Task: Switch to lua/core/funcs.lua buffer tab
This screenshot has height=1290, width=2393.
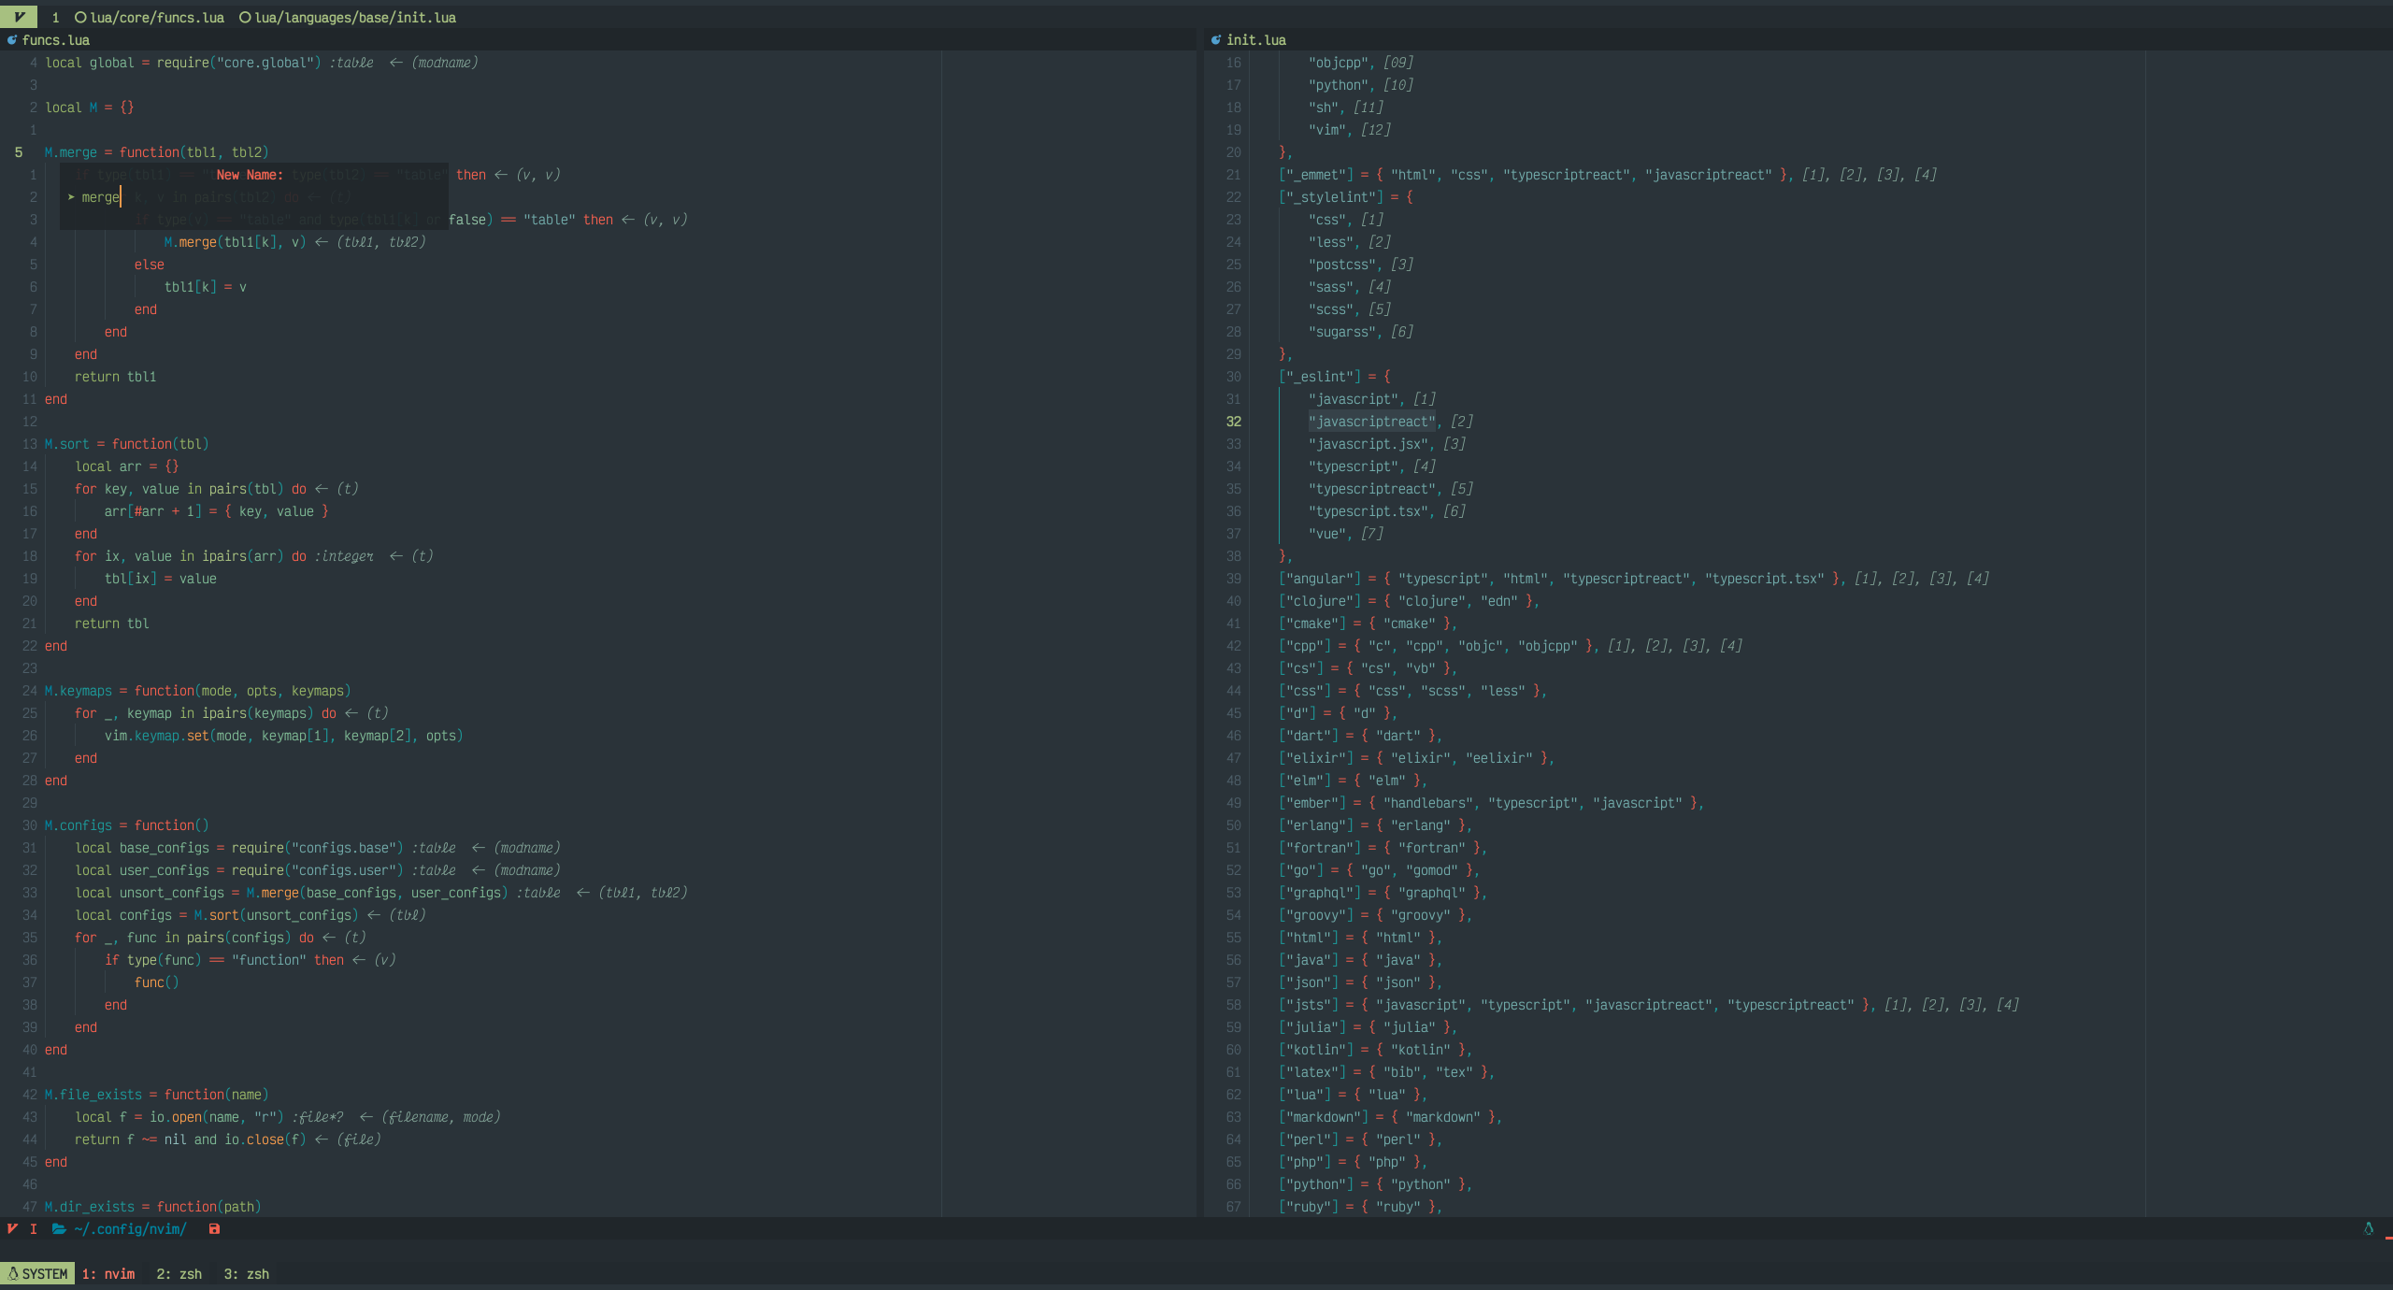Action: coord(150,18)
